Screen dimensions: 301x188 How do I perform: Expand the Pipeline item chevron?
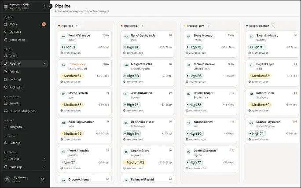point(44,64)
